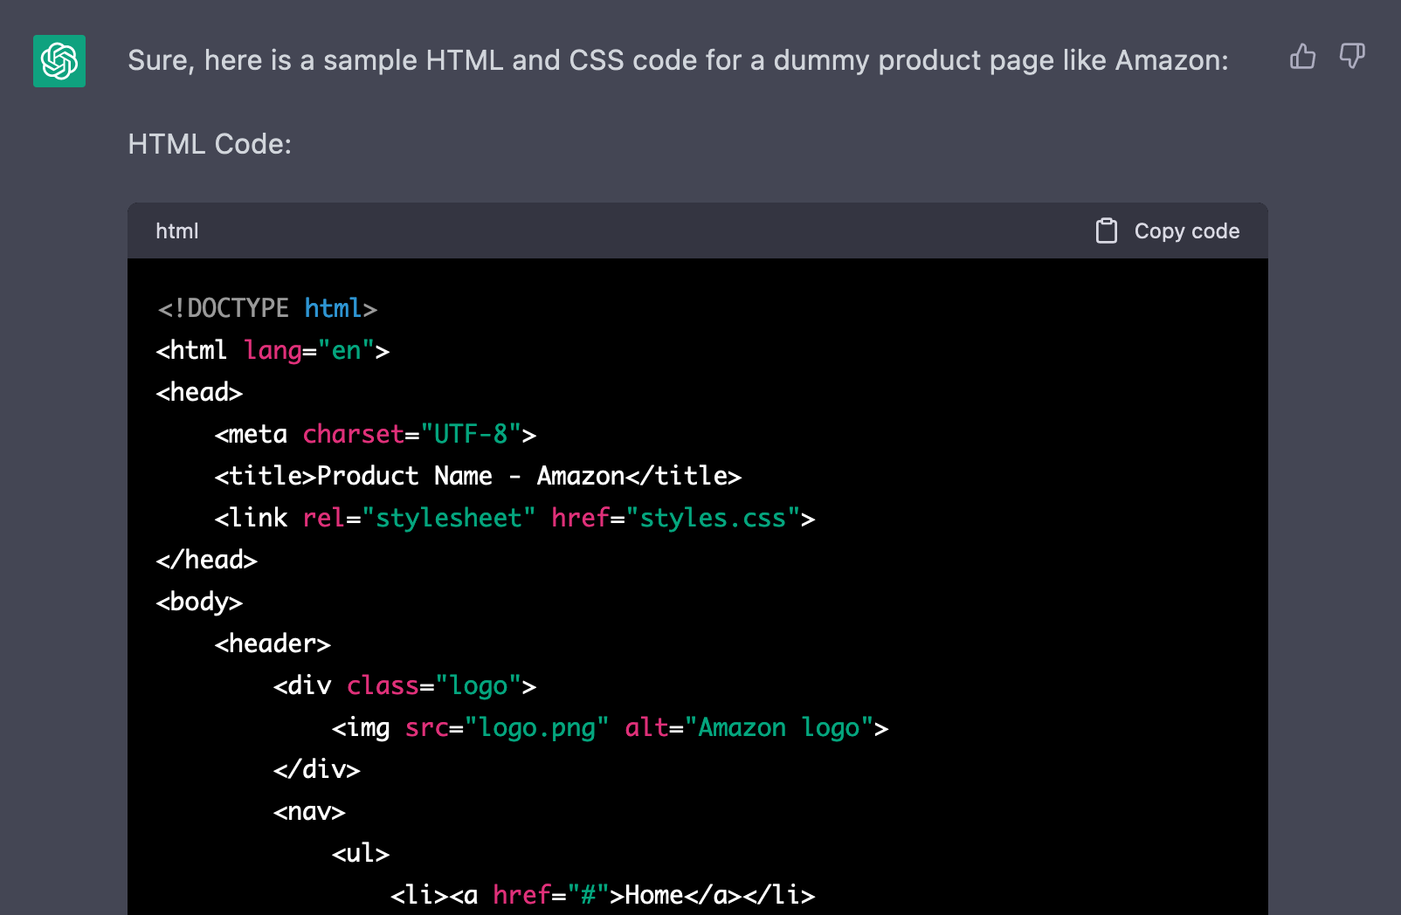Click the title text Product Name - Amazon

467,476
